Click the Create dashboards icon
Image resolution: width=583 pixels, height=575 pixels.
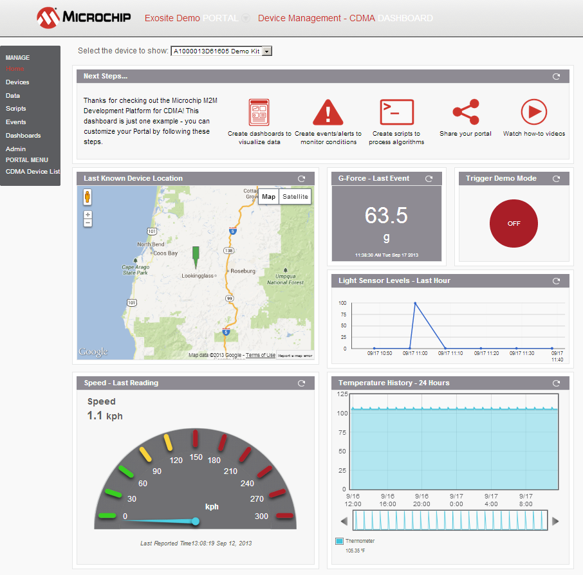pyautogui.click(x=259, y=113)
